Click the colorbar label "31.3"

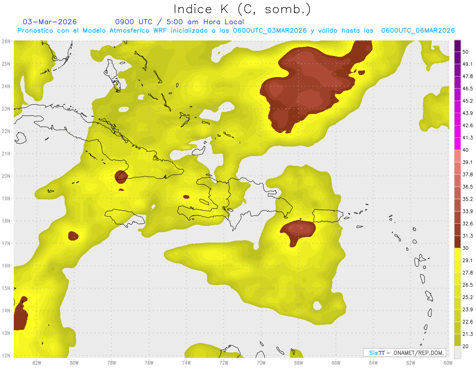[468, 236]
